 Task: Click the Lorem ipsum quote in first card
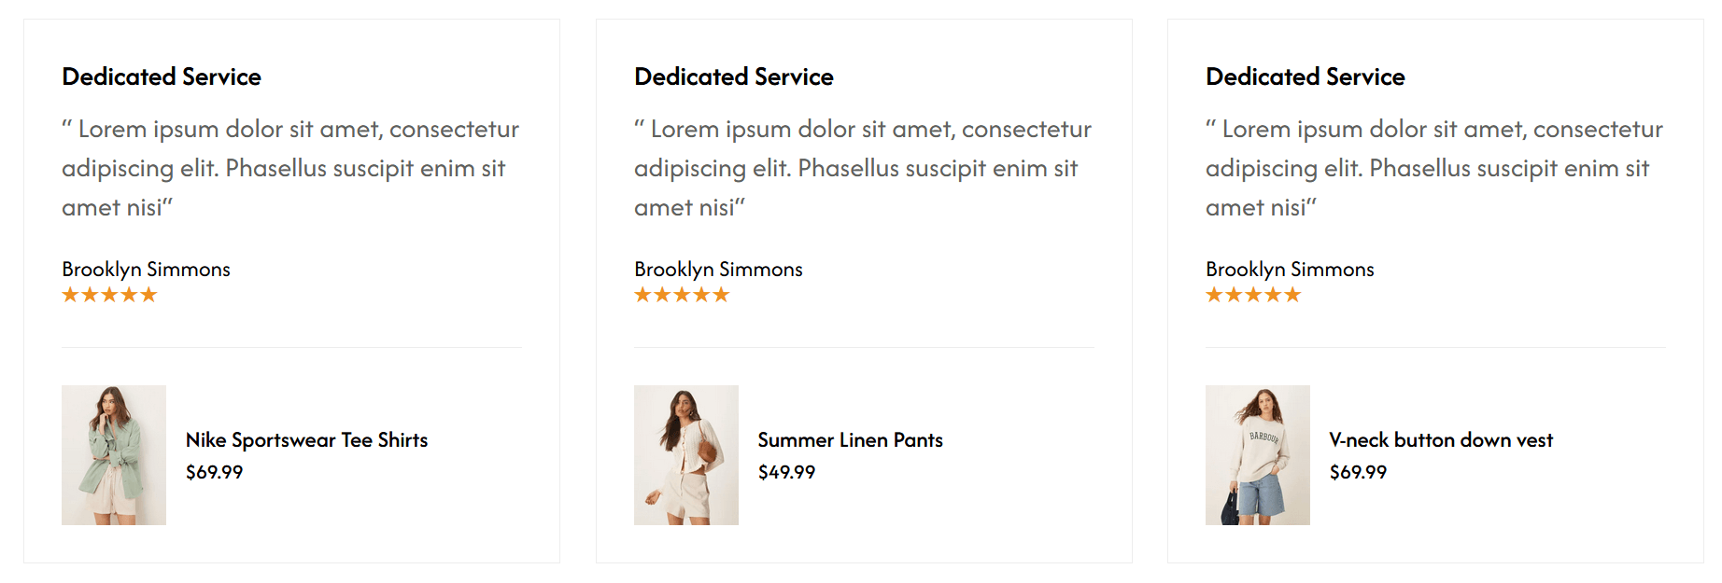tap(289, 168)
